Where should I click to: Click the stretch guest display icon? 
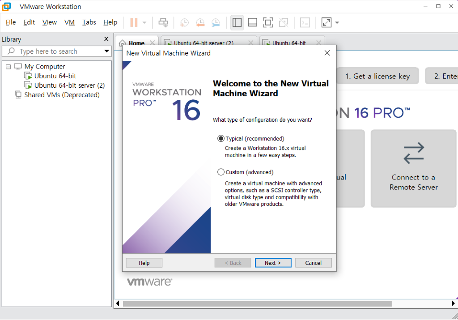(326, 22)
